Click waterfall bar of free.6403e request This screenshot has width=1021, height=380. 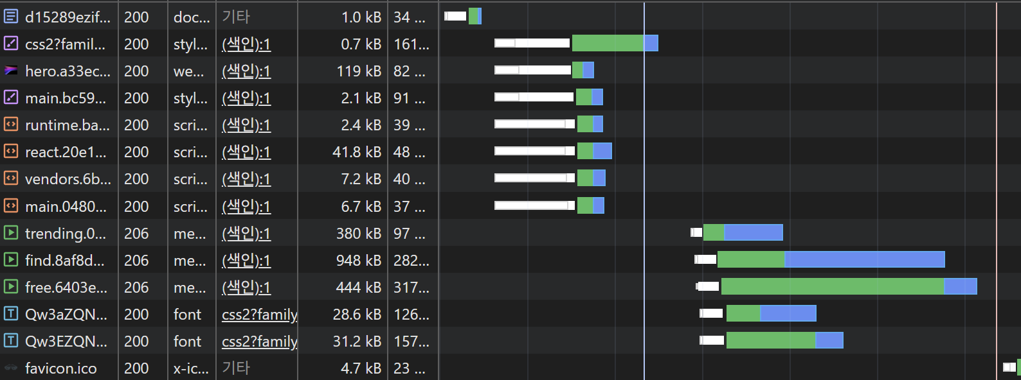click(836, 286)
